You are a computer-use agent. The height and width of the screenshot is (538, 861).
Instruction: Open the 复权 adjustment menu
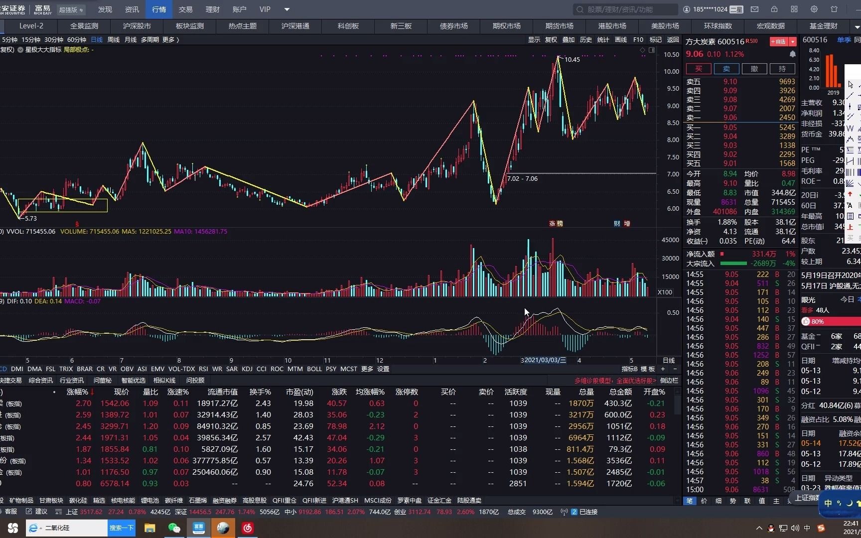[551, 40]
